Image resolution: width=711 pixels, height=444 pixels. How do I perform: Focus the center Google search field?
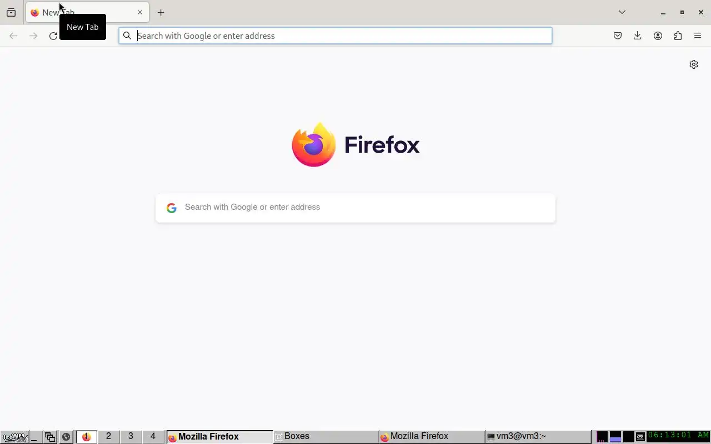[355, 208]
